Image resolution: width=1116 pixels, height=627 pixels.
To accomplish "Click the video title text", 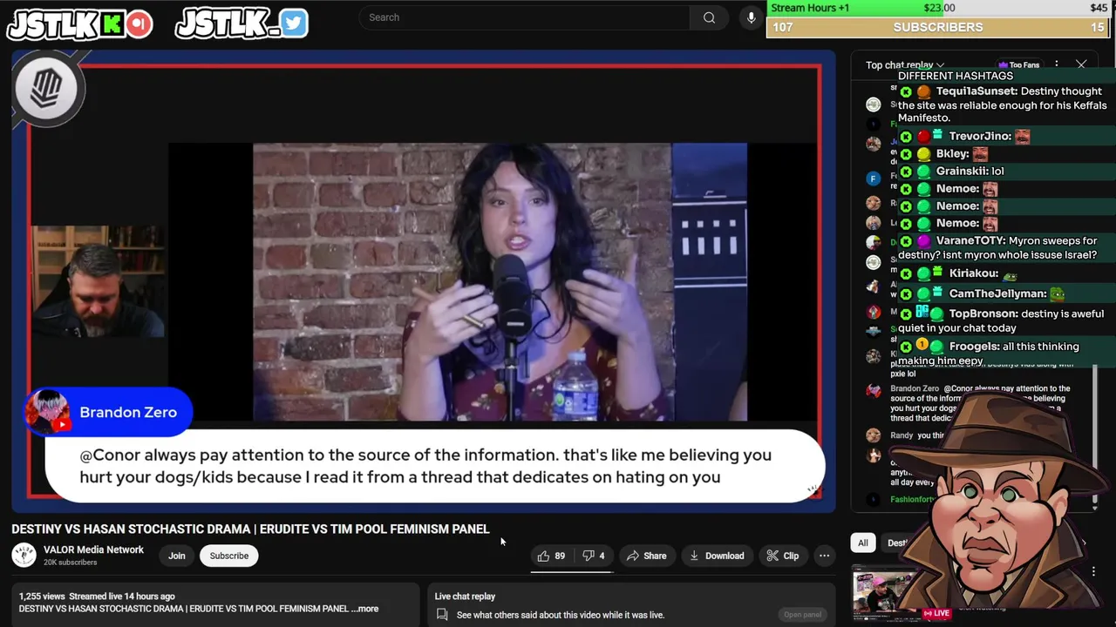I will 250,529.
